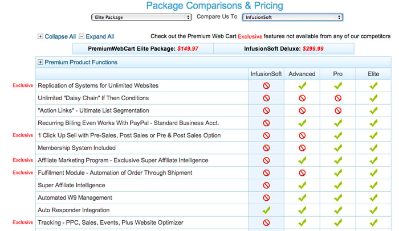Click InfusionSoft prohibited icon for Replication of Systems

point(266,86)
